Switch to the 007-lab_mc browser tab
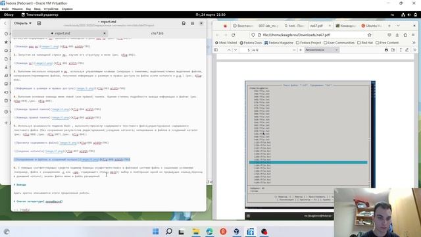This screenshot has height=237, width=421. click(268, 26)
